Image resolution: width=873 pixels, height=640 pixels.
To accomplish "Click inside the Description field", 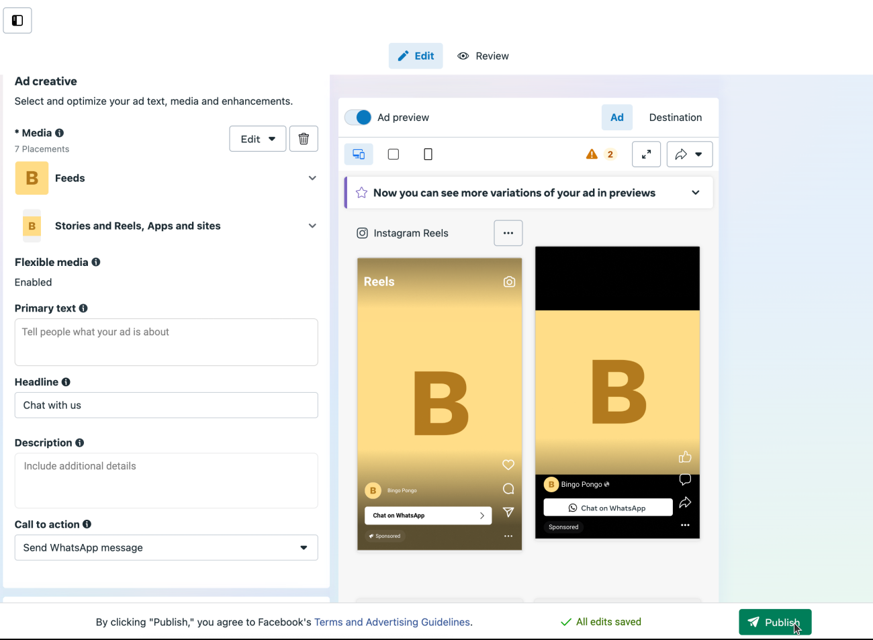I will pyautogui.click(x=167, y=481).
